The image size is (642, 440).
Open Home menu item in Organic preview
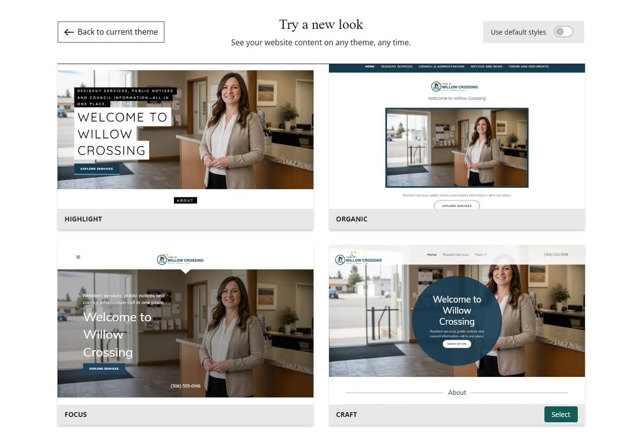[x=370, y=67]
